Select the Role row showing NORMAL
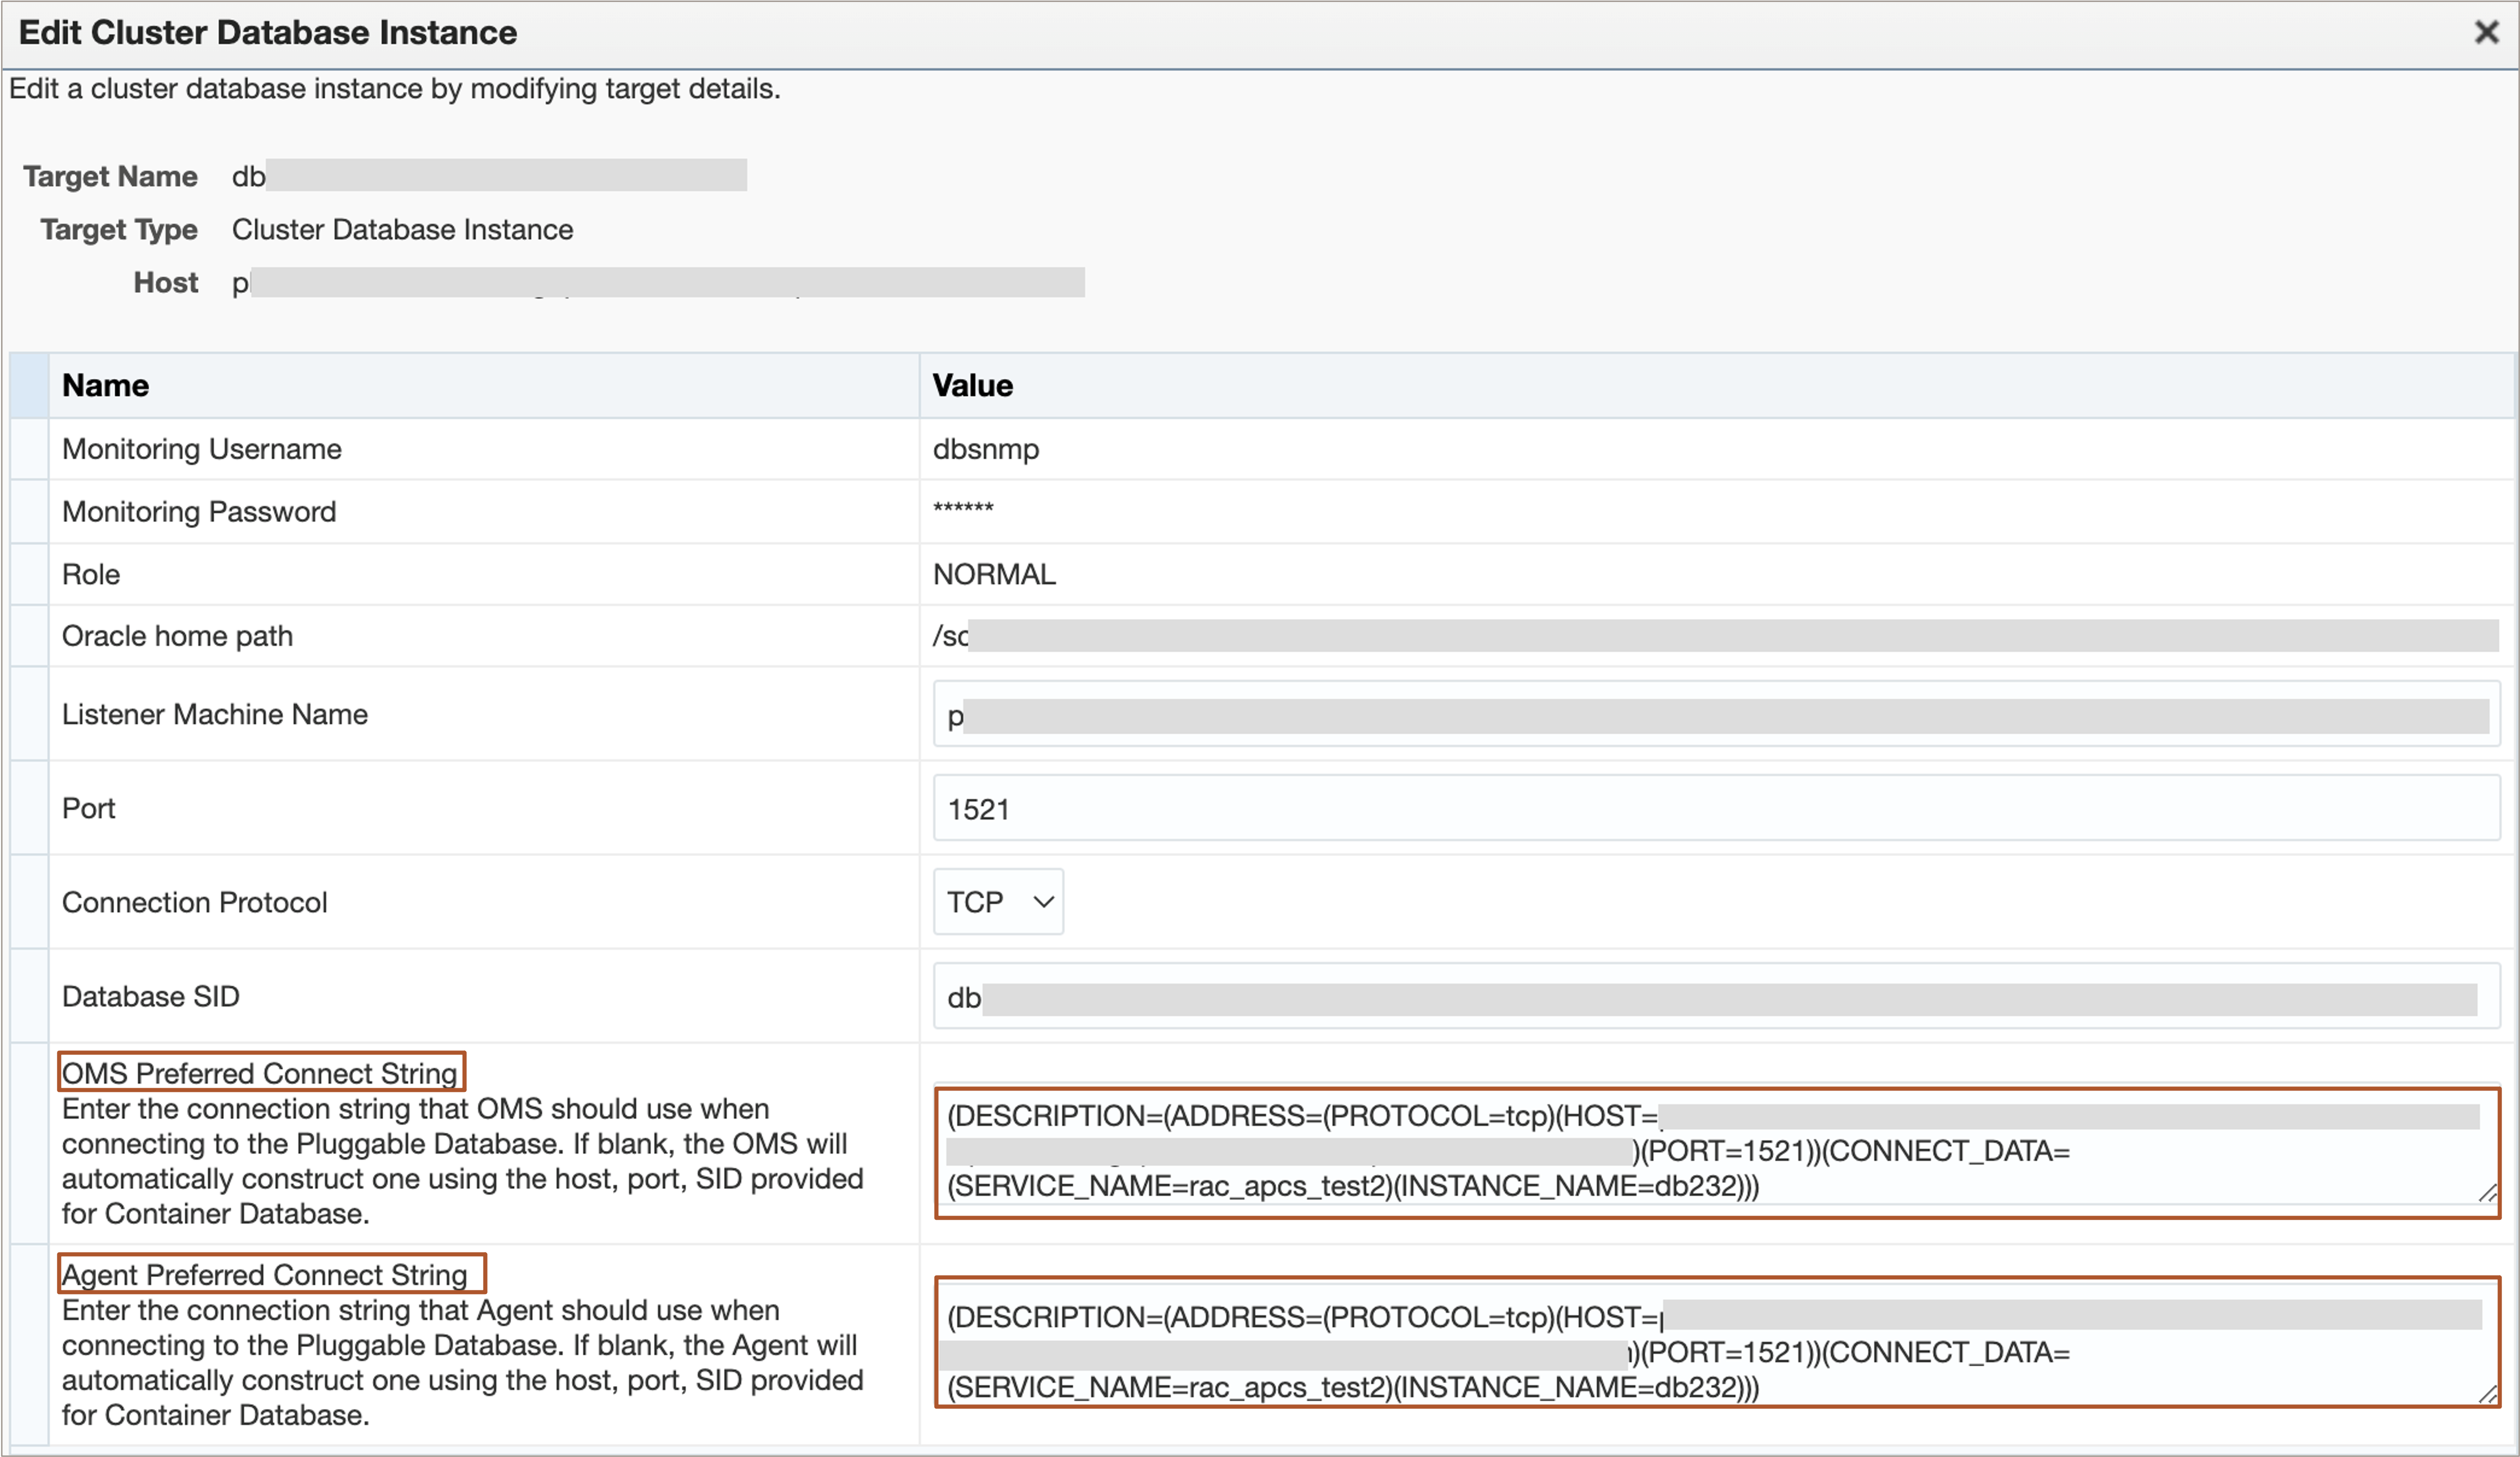The width and height of the screenshot is (2520, 1457). [x=91, y=575]
